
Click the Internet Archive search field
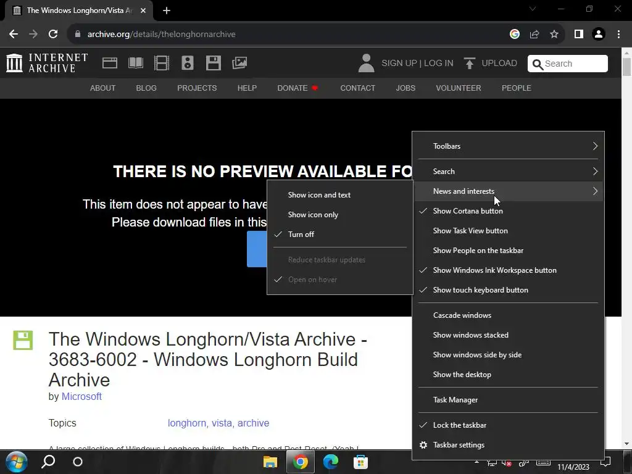tap(568, 64)
